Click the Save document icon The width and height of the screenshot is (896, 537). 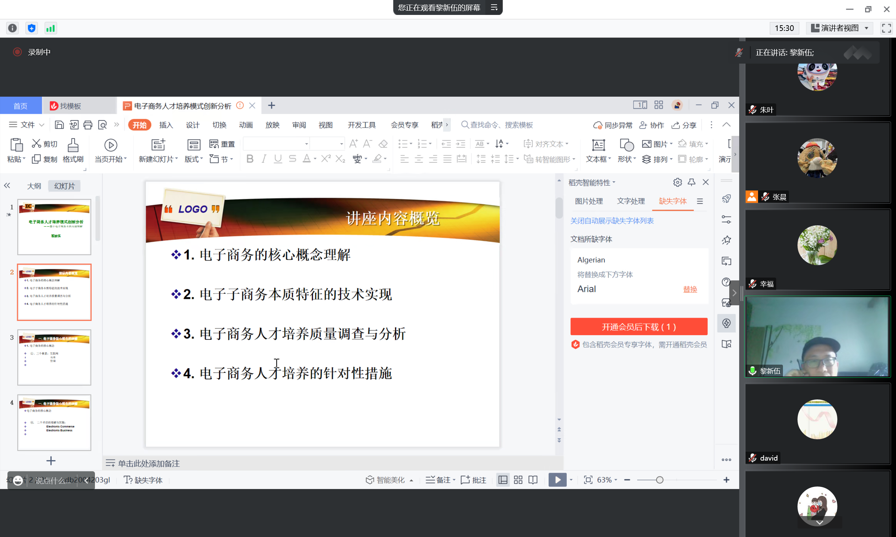click(x=59, y=125)
